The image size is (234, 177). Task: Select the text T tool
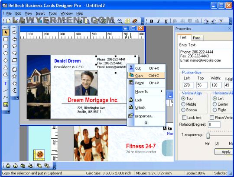click(6, 83)
